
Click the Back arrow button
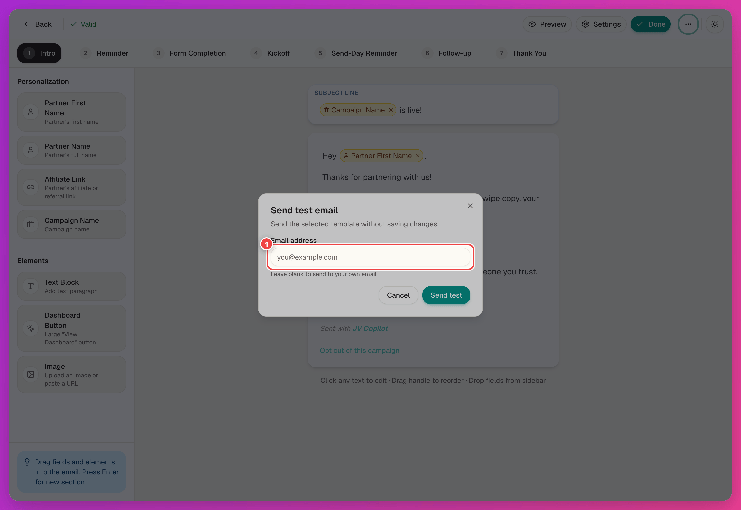click(x=38, y=24)
